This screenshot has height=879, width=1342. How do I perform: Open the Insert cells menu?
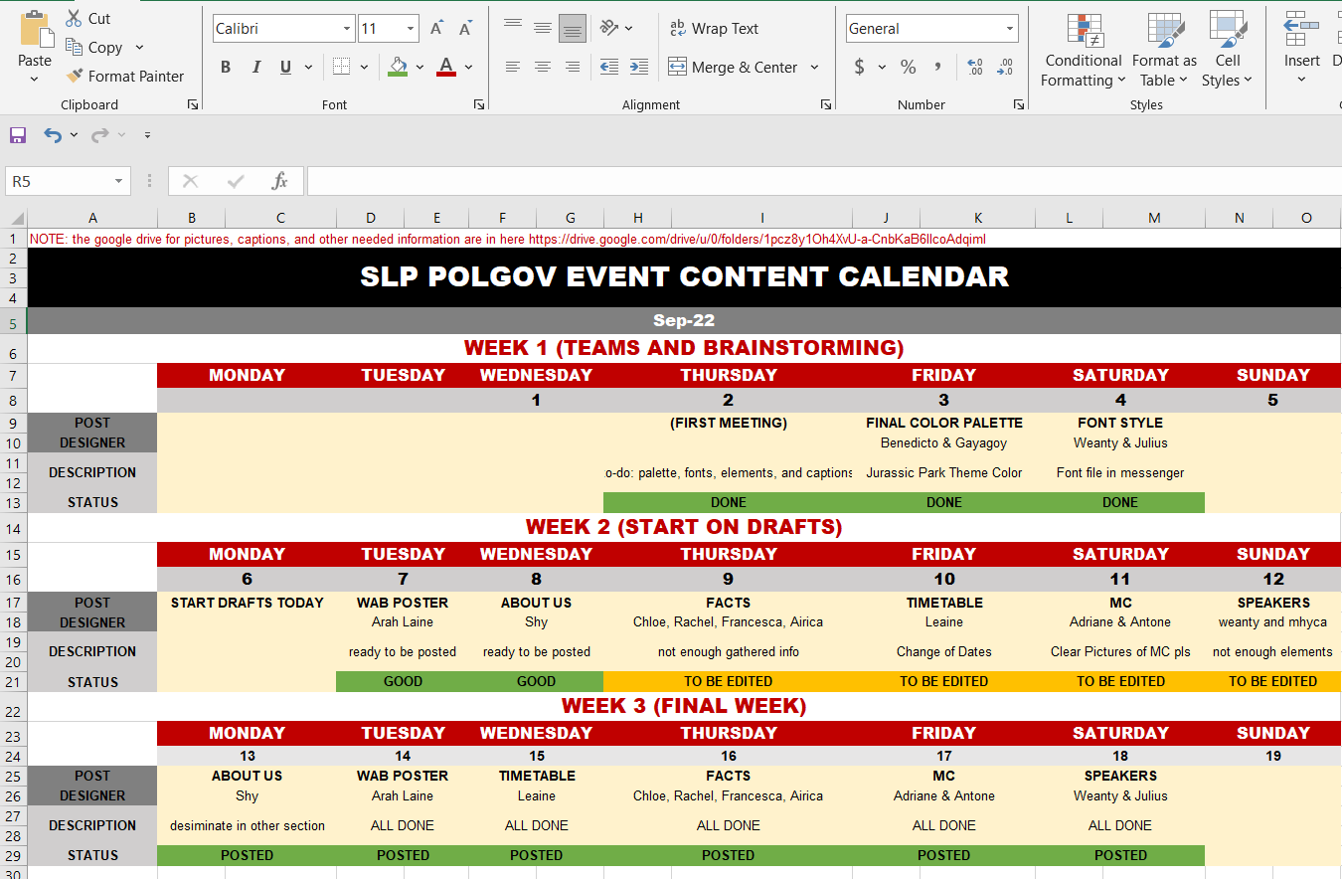click(1301, 50)
